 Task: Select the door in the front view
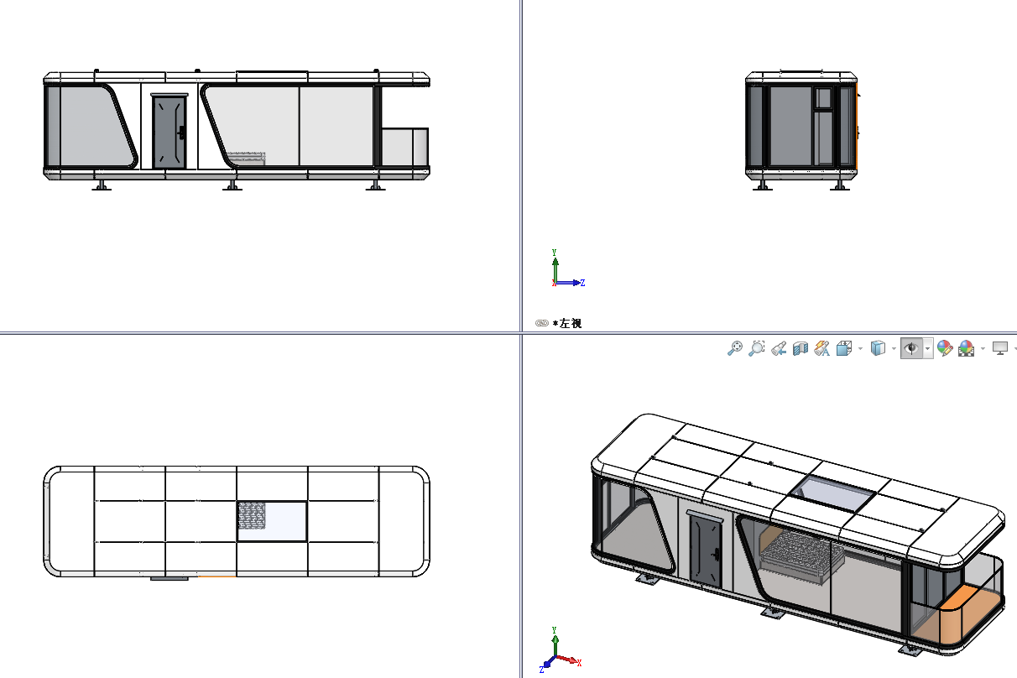coord(169,132)
